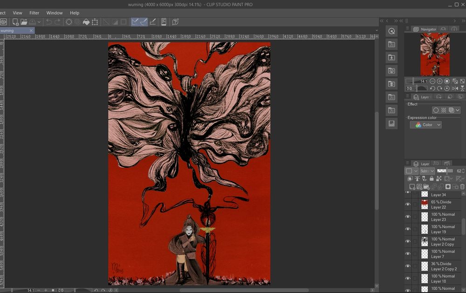466x293 pixels.
Task: Click the canvas thumbnail in the Navigator panel
Action: click(436, 54)
